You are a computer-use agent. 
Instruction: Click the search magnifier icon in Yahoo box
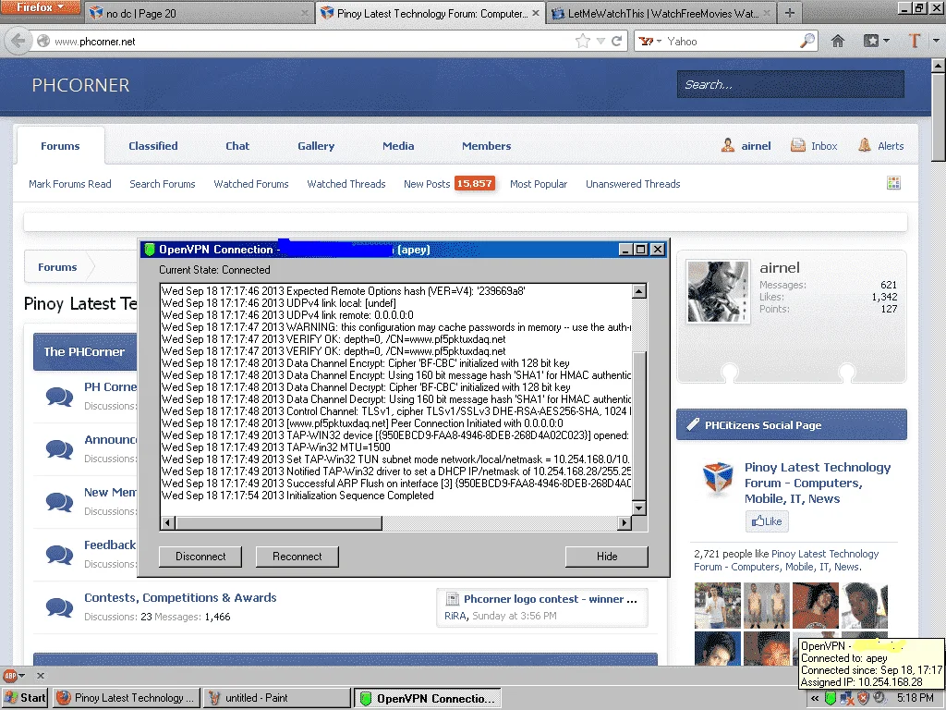pos(807,41)
